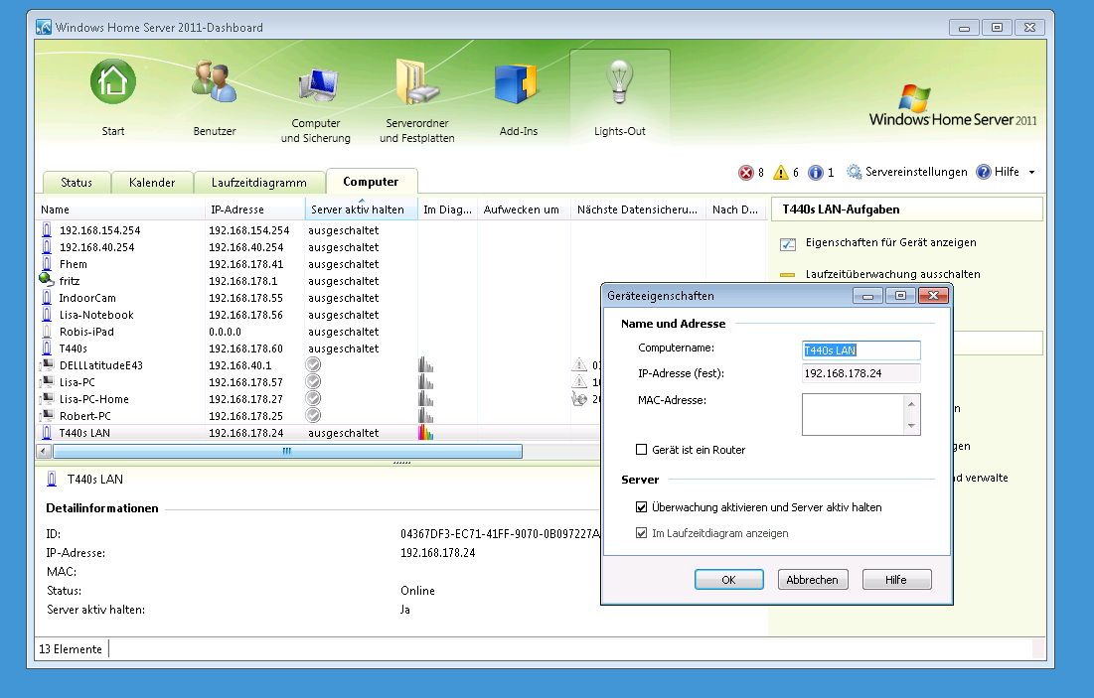Click the Hilfe question mark icon

(x=983, y=172)
